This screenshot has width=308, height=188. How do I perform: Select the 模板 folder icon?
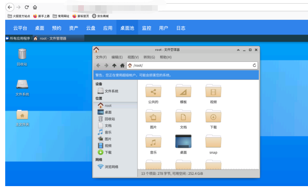[183, 91]
